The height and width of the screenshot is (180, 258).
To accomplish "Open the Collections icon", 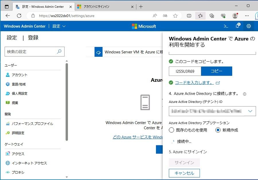I will pos(212,16).
